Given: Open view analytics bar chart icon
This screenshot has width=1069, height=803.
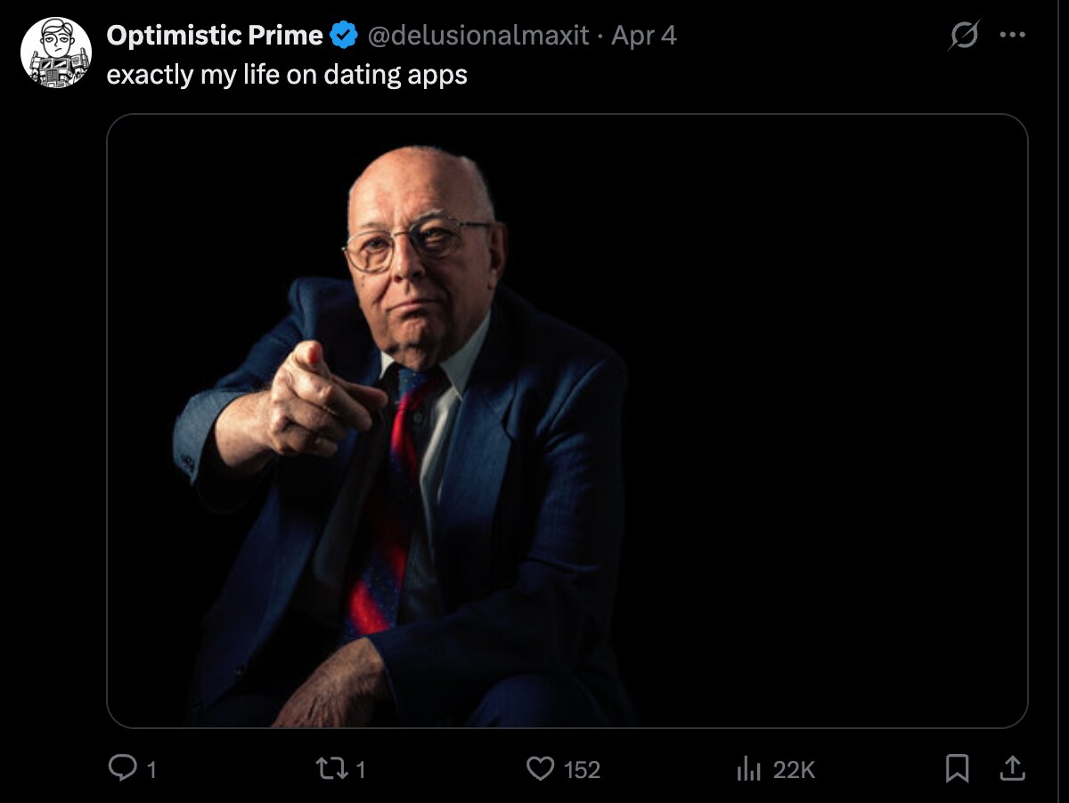Looking at the screenshot, I should (749, 768).
